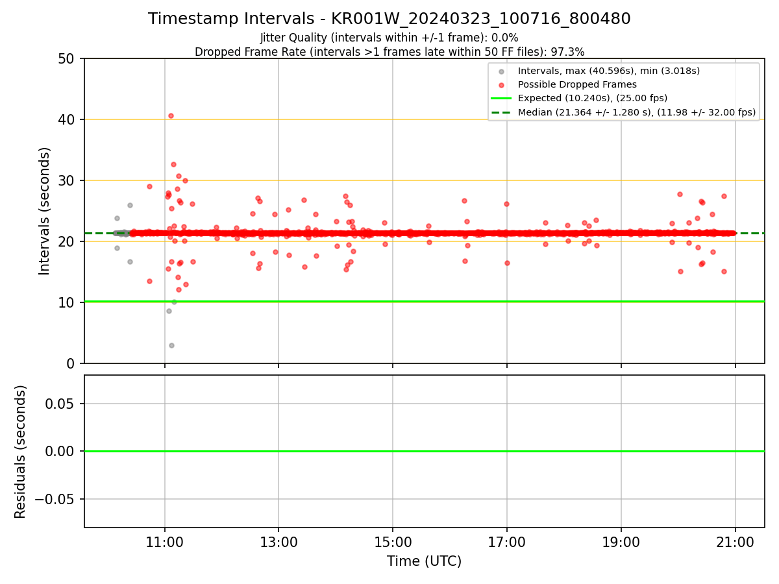The width and height of the screenshot is (779, 584).
Task: Click the solid green line sample in the legend
Action: [501, 99]
